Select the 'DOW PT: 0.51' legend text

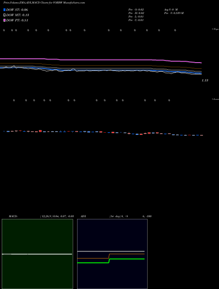[x=17, y=21]
